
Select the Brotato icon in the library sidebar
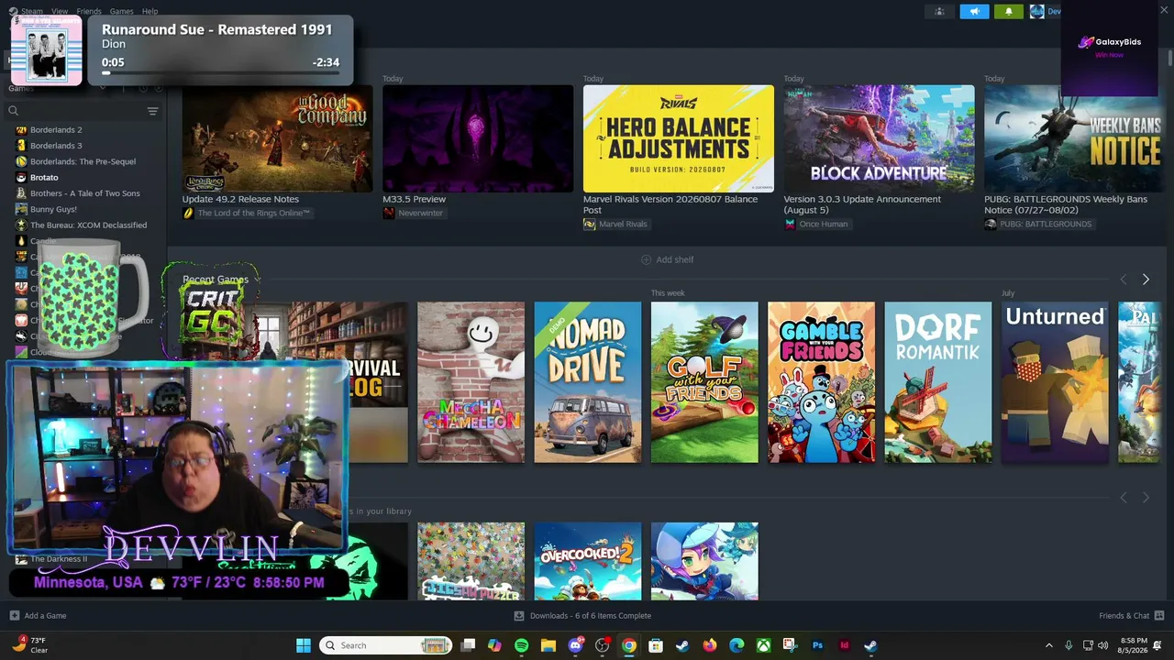[21, 177]
